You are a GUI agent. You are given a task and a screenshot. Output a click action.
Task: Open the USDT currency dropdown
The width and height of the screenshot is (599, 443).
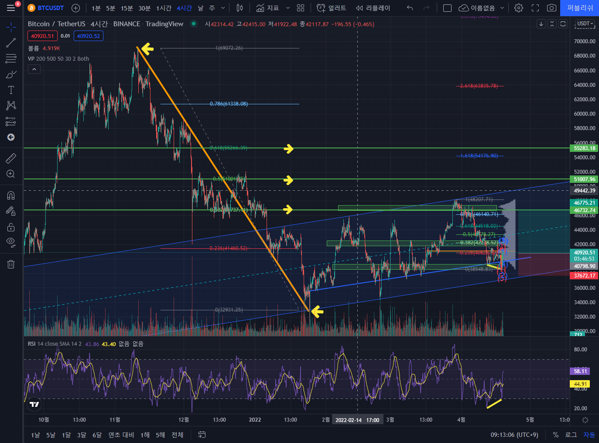point(585,24)
